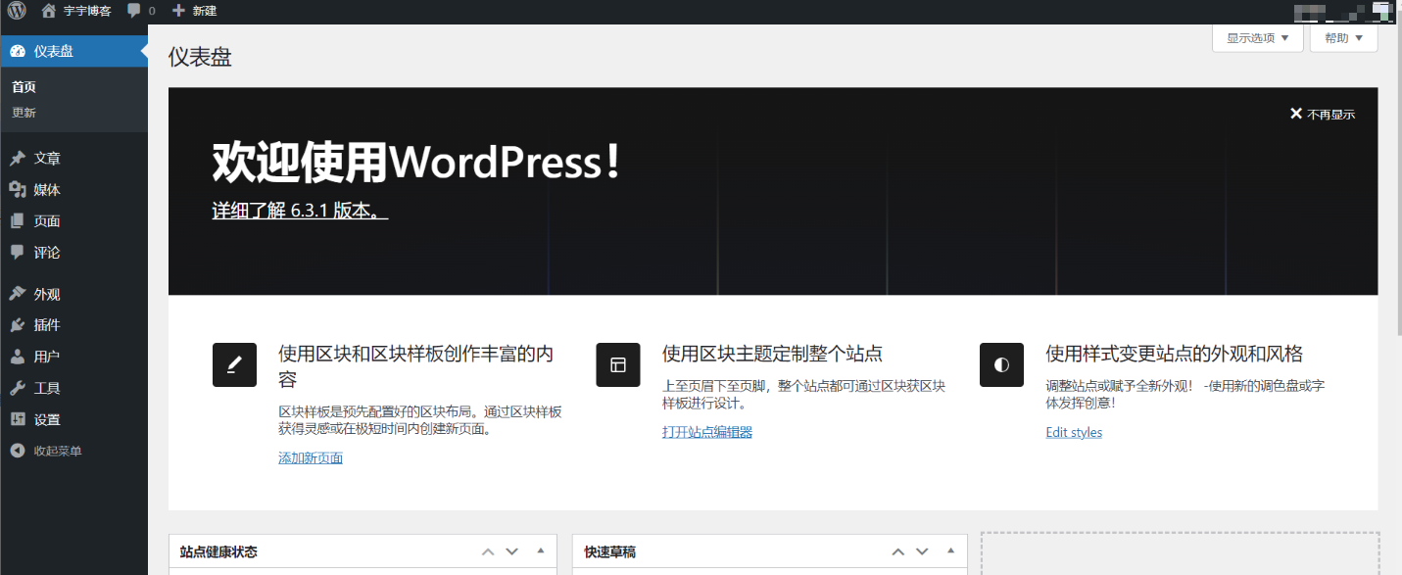Click the paragraph starting 区块样板是预先配置好的
This screenshot has height=575, width=1402.
421,420
